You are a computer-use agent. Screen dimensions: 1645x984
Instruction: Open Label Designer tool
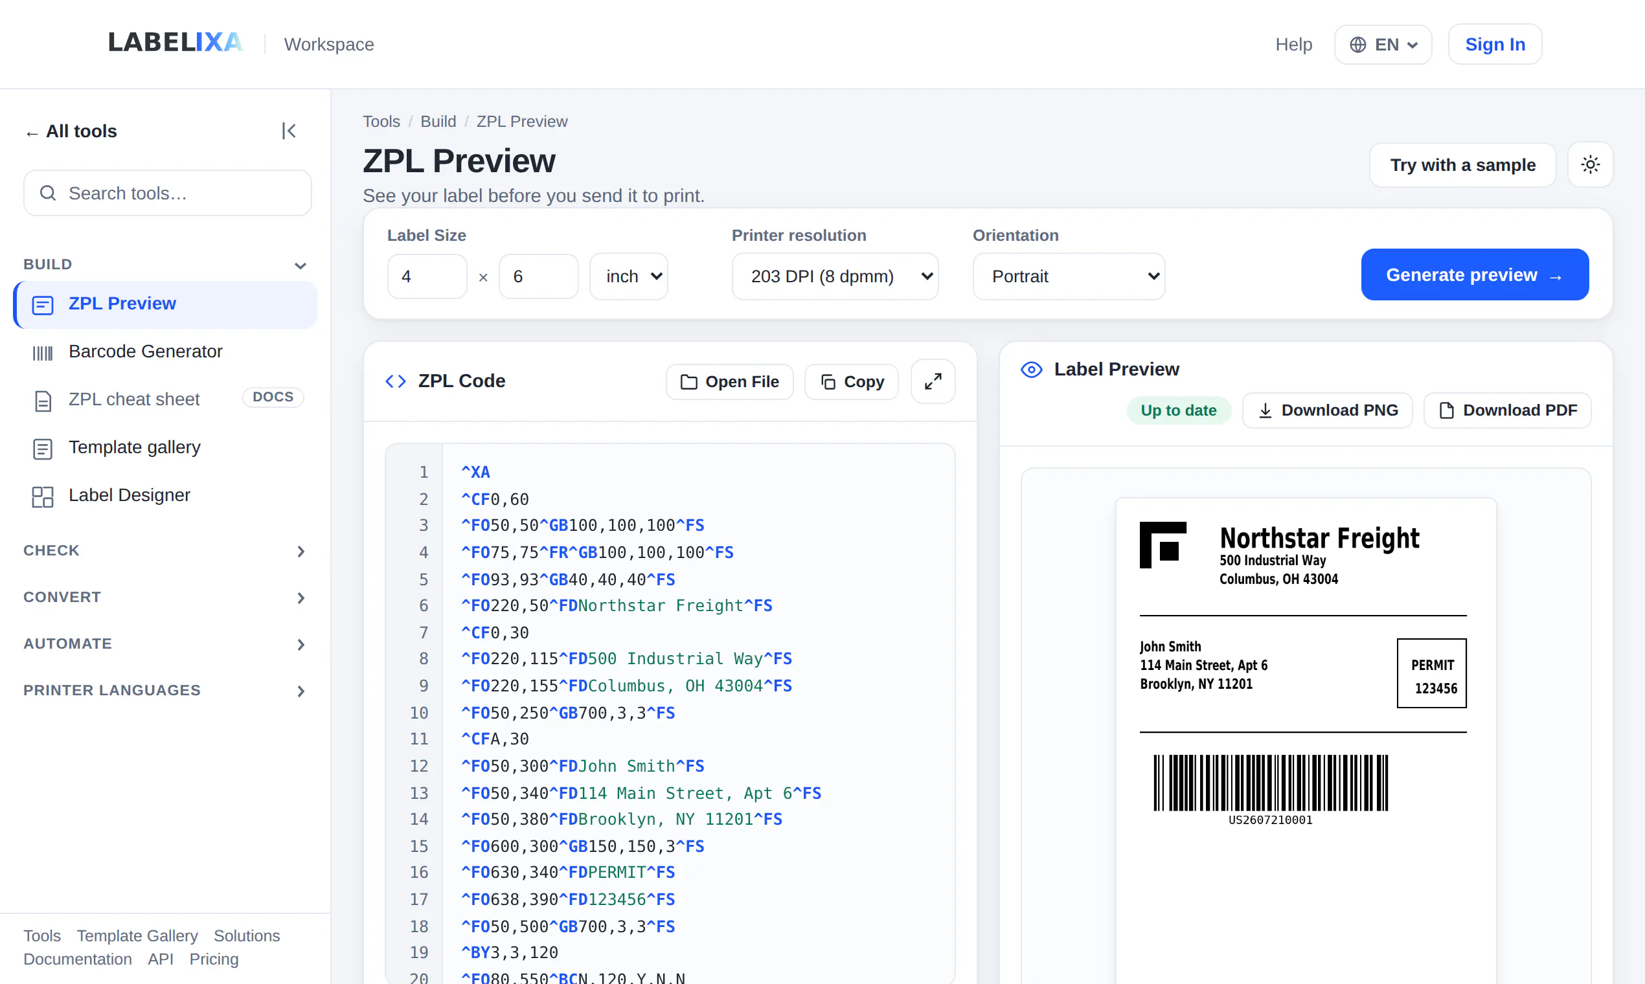(x=165, y=495)
